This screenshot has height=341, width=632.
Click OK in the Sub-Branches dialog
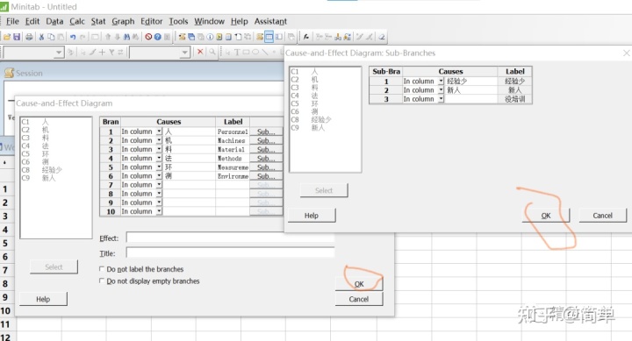coord(546,216)
